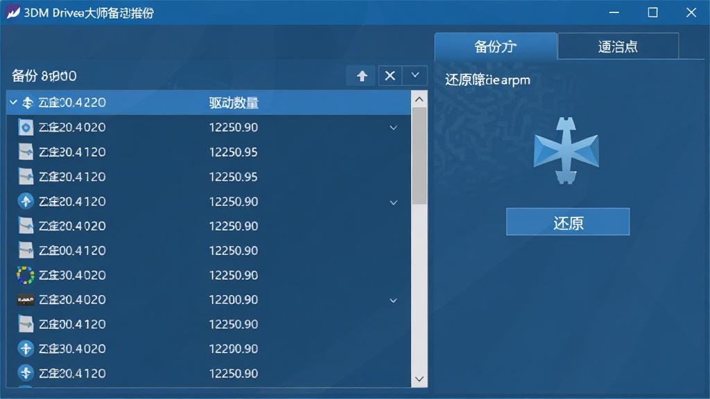
Task: Minimize the 3DM Driver window
Action: click(x=614, y=12)
